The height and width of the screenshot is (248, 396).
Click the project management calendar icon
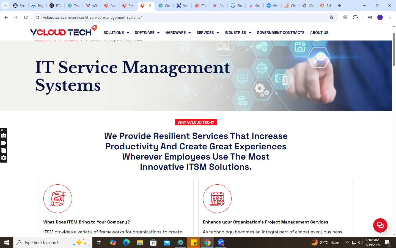[217, 199]
